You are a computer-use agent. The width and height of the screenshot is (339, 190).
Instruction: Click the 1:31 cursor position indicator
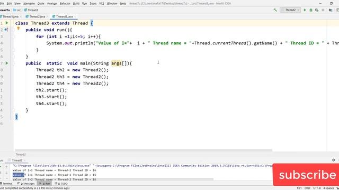[299, 188]
